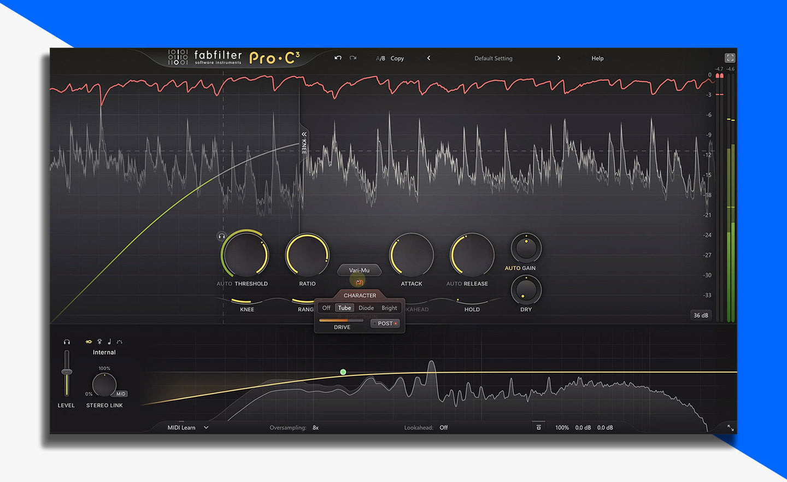Toggle AUTO threshold label
The height and width of the screenshot is (482, 787).
coord(224,284)
